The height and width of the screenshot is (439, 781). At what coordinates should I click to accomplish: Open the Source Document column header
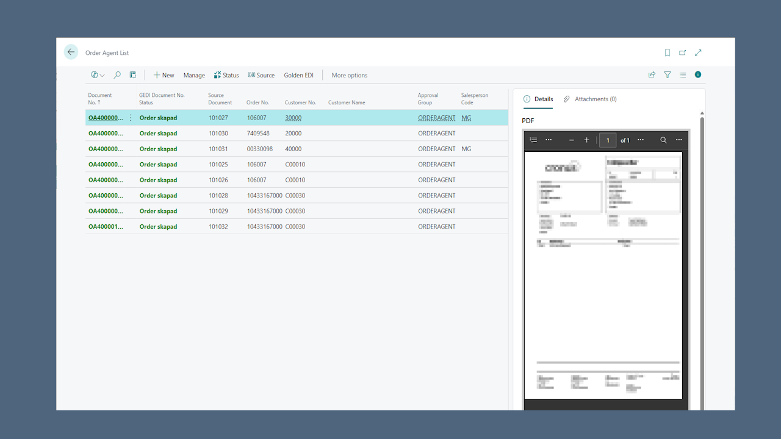click(x=220, y=99)
